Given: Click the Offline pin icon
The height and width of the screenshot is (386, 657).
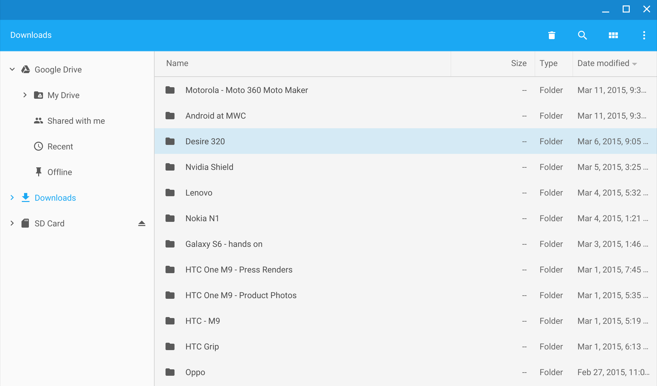Looking at the screenshot, I should (38, 172).
